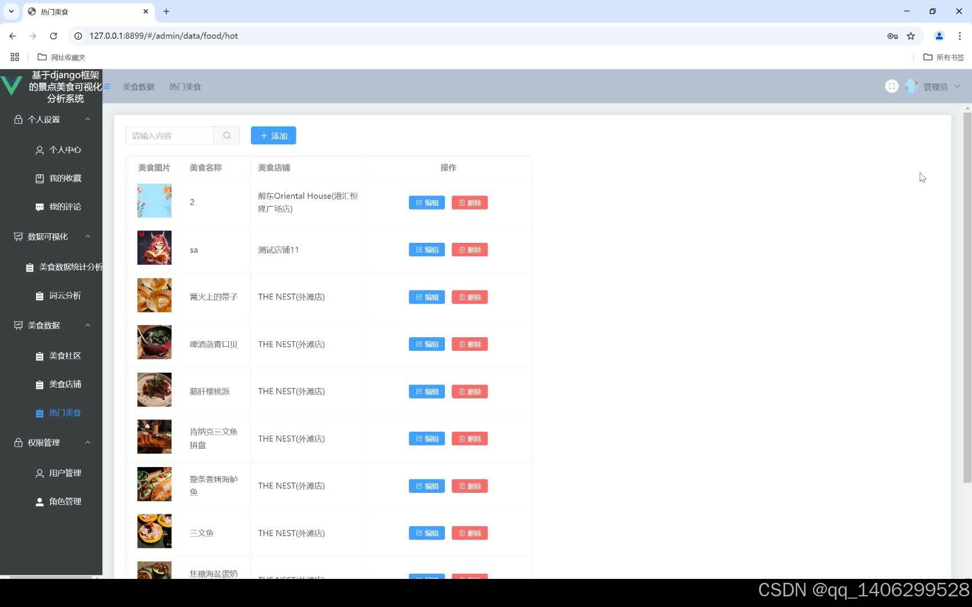
Task: Click the image of food 2
Action: pos(154,201)
